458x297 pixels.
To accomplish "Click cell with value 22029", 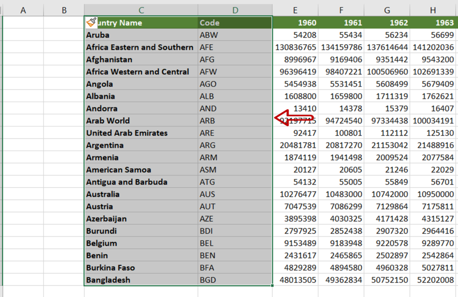I will (433, 170).
